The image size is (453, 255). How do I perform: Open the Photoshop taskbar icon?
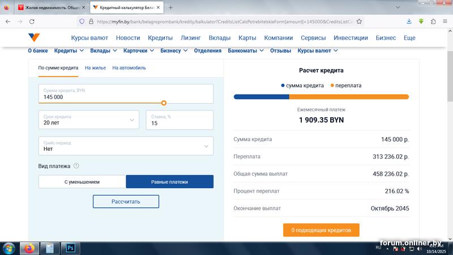(x=70, y=248)
